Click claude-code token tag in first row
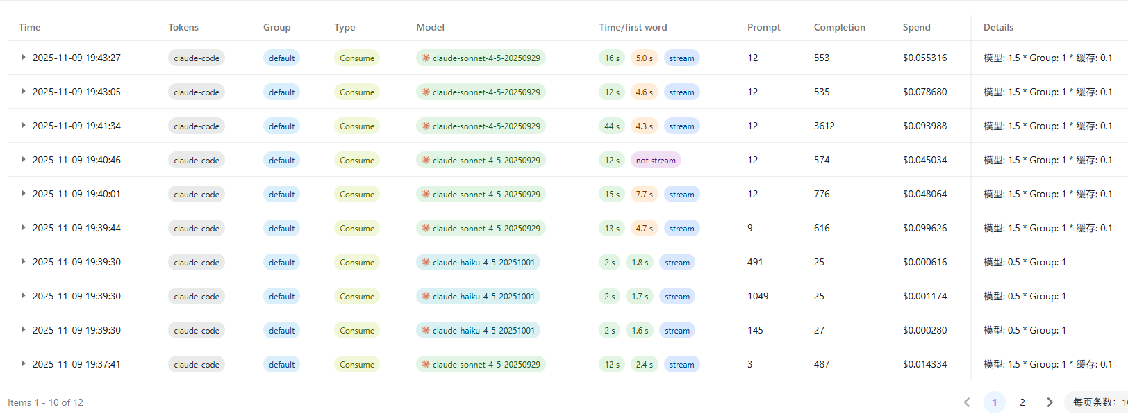This screenshot has width=1128, height=419. (x=197, y=58)
